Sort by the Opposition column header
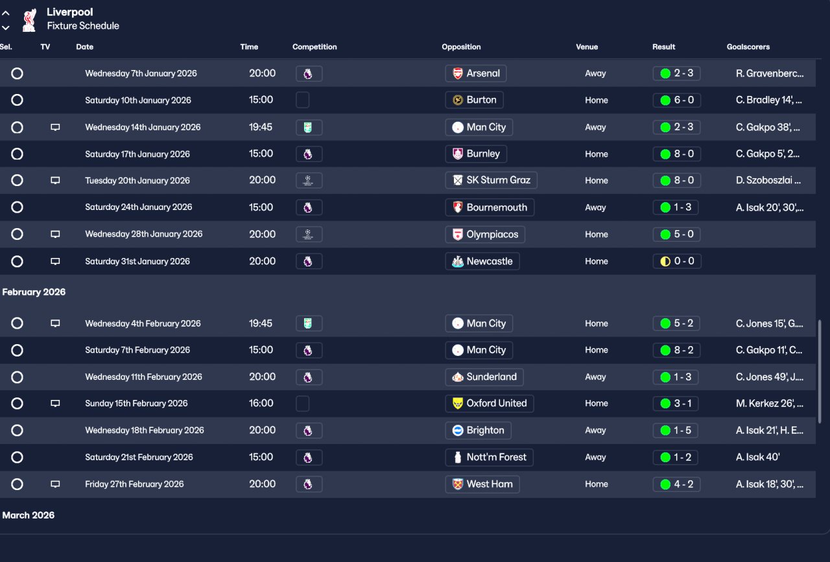This screenshot has width=830, height=562. coord(461,47)
